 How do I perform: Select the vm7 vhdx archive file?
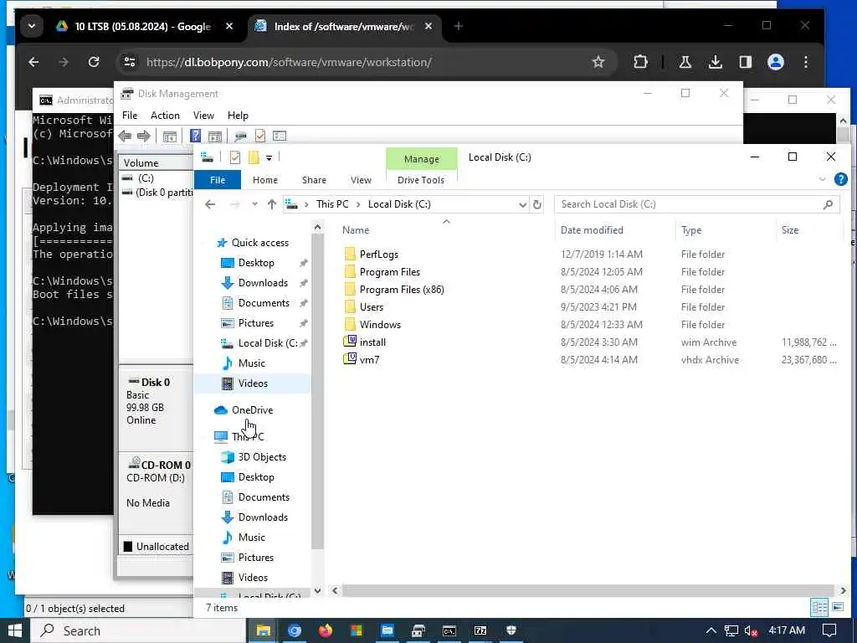point(369,360)
